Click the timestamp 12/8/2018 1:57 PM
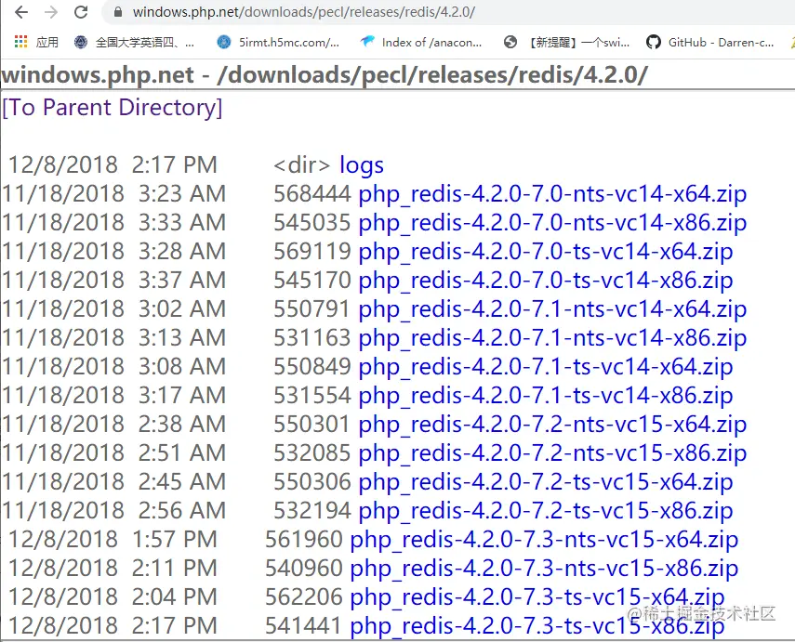 (113, 539)
